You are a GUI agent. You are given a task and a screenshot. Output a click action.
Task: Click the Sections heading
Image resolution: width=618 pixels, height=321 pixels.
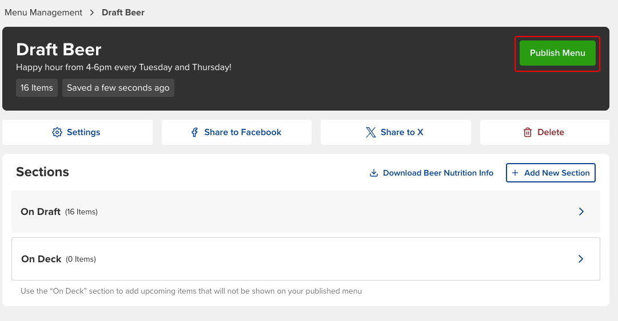pos(42,172)
